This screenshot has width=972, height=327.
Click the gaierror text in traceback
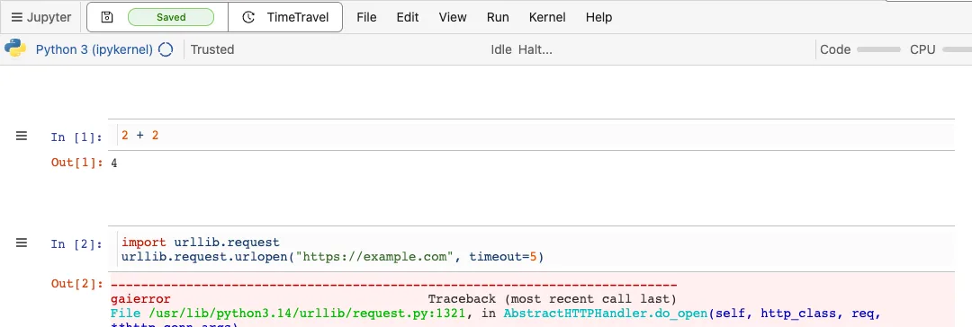140,299
